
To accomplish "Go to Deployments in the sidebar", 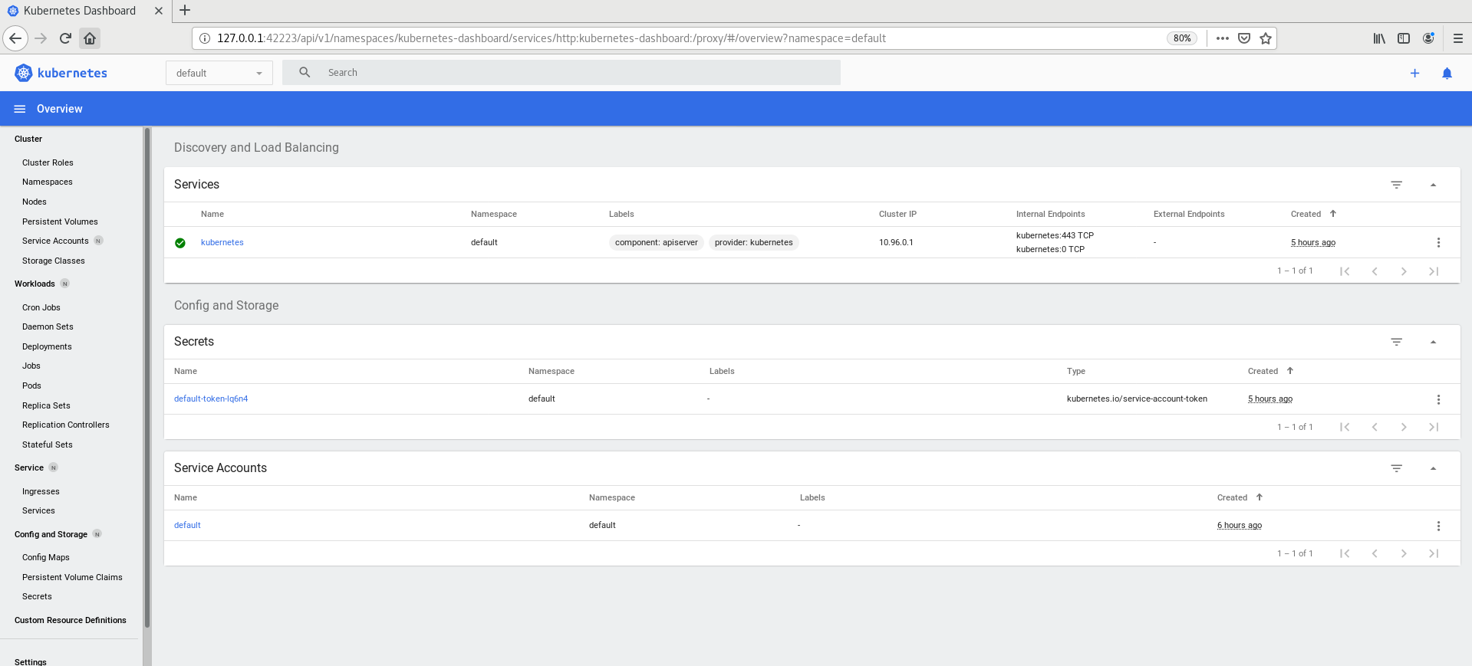I will [47, 346].
